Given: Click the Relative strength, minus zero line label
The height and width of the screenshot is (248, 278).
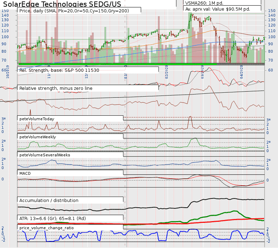Looking at the screenshot, I should pos(56,88).
